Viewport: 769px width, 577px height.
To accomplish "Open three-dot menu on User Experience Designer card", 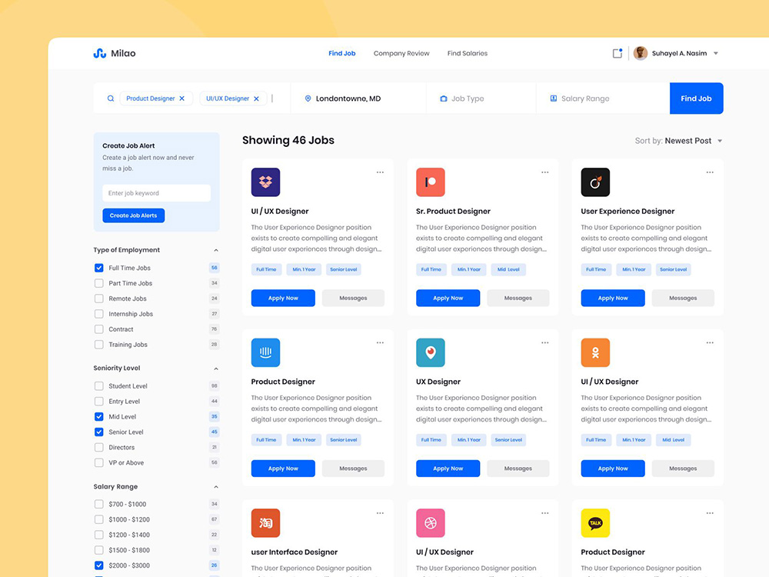I will pyautogui.click(x=710, y=172).
